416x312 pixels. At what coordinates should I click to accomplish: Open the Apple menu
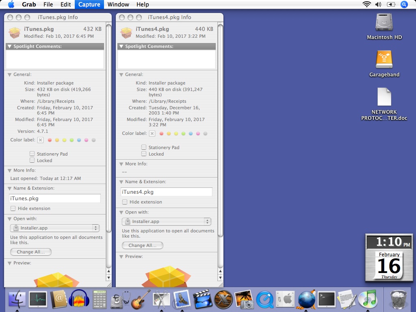(x=11, y=4)
